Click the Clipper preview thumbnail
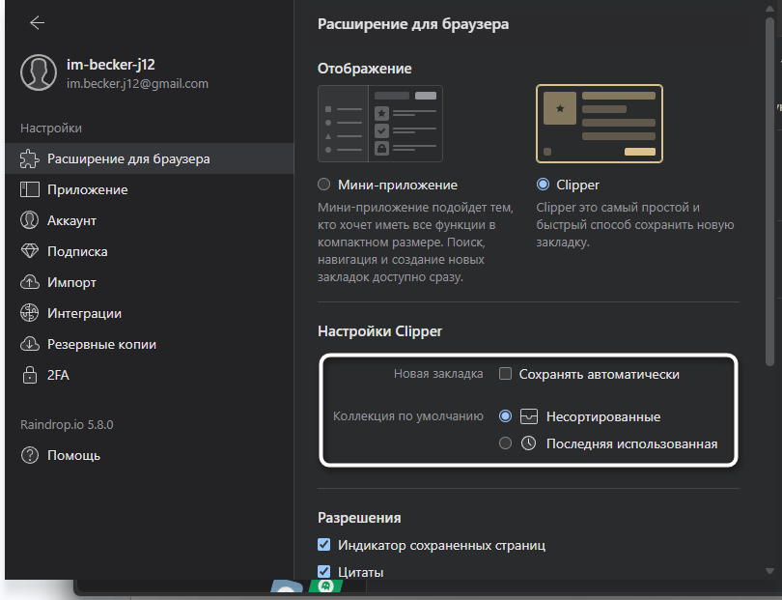The width and height of the screenshot is (782, 600). coord(599,124)
